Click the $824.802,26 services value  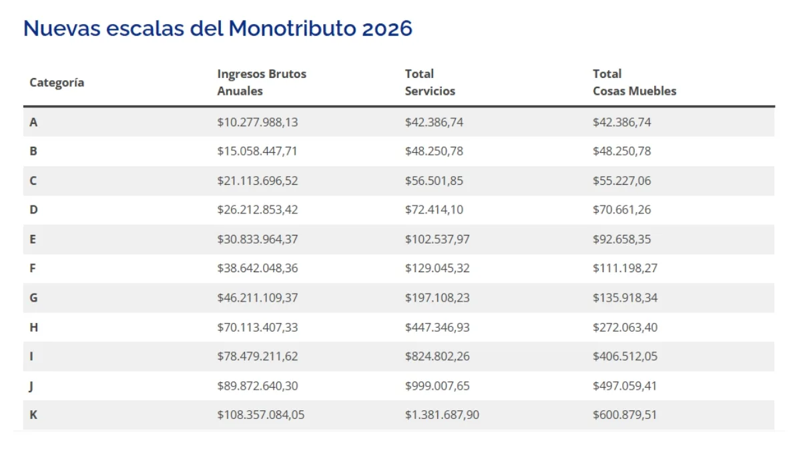pyautogui.click(x=437, y=356)
